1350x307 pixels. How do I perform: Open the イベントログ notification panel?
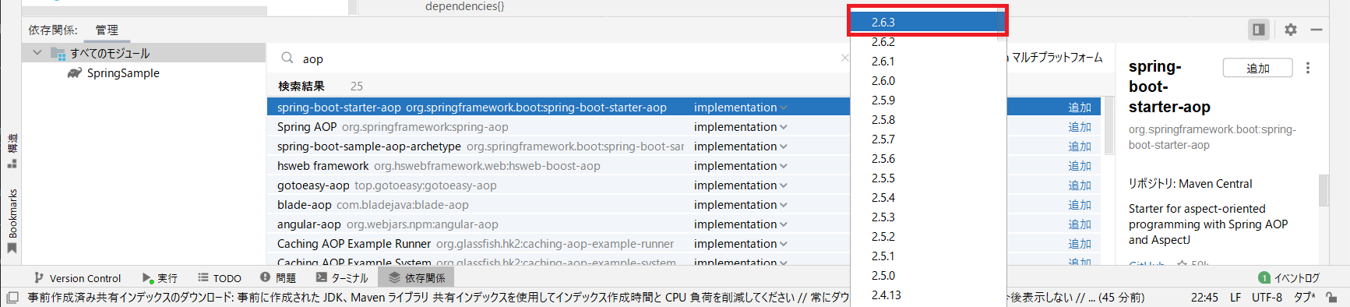pos(1289,278)
